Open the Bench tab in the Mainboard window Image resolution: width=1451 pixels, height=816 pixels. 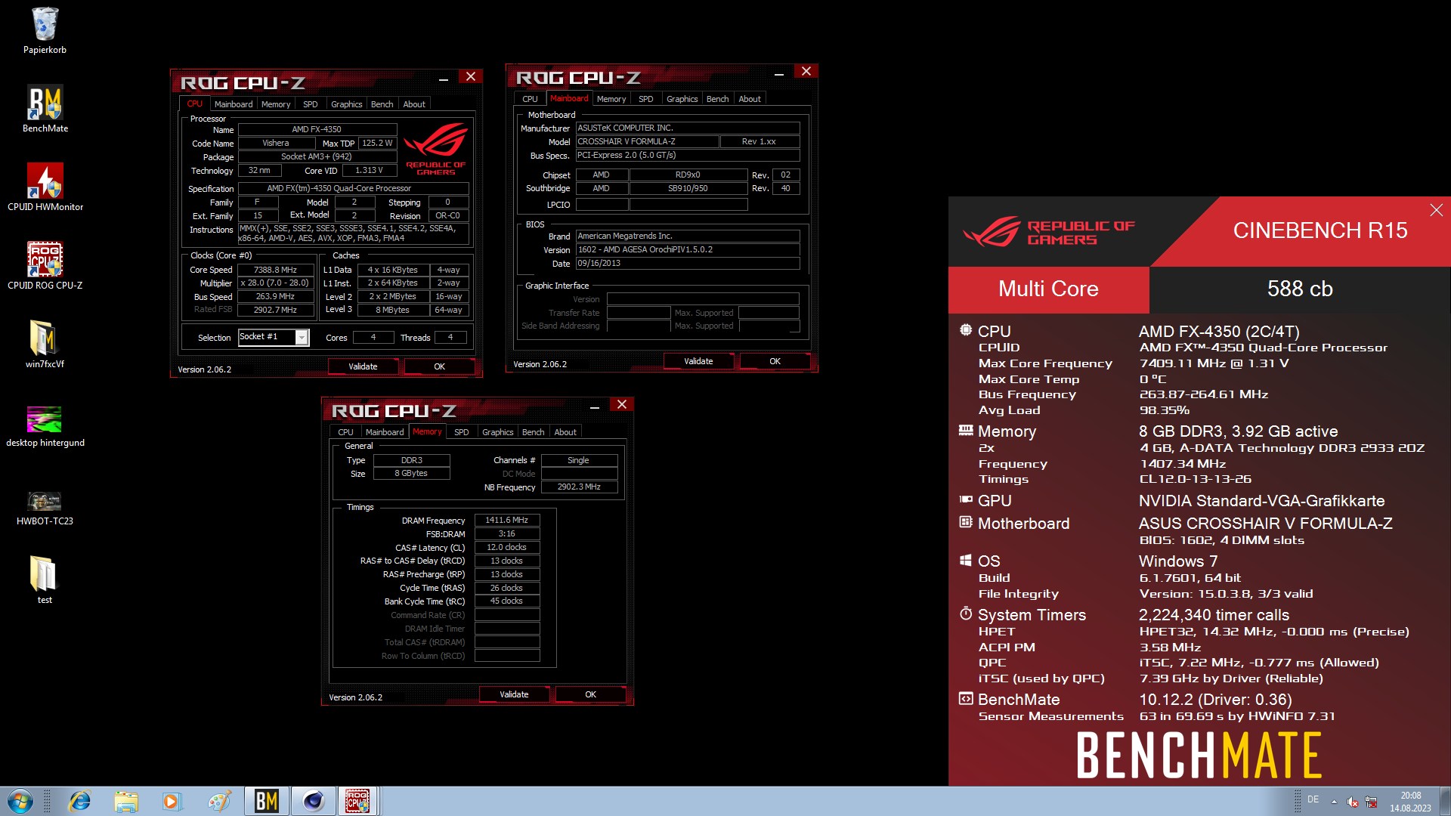pyautogui.click(x=717, y=99)
